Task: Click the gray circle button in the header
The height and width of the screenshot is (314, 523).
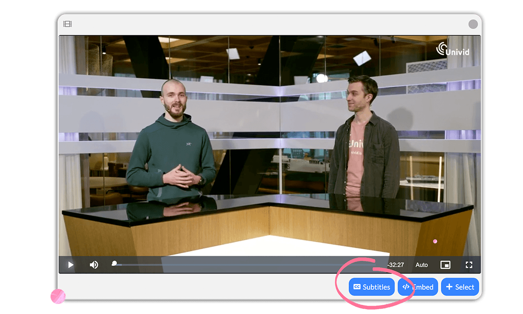Action: point(473,24)
